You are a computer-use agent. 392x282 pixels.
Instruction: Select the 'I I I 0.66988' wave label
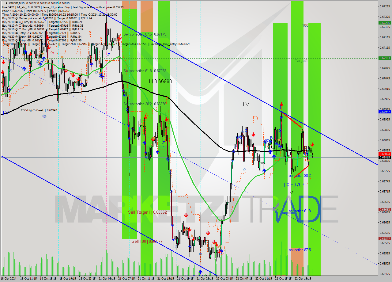tap(159, 82)
